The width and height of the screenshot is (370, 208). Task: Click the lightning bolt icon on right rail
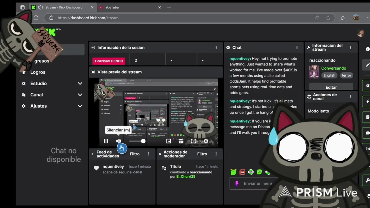click(x=367, y=101)
